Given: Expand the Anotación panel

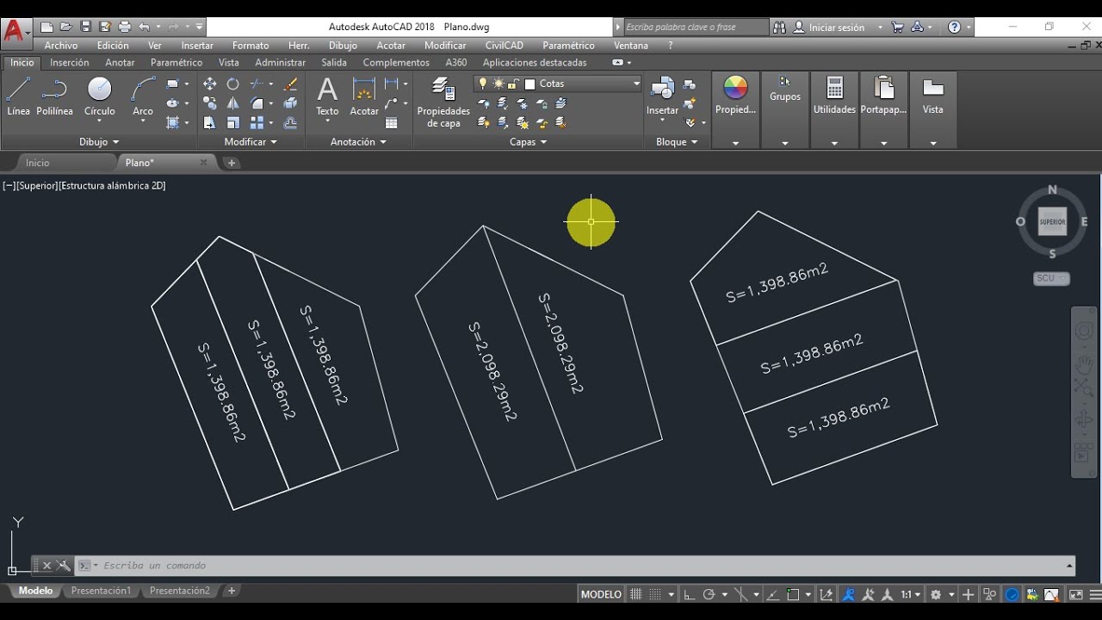Looking at the screenshot, I should [x=358, y=142].
